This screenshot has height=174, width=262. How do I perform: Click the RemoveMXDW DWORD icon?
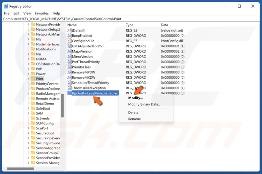coord(69,77)
